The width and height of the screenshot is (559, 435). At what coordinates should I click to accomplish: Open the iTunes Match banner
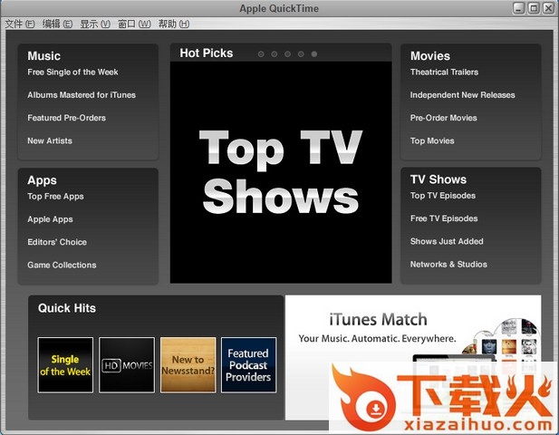(x=413, y=357)
